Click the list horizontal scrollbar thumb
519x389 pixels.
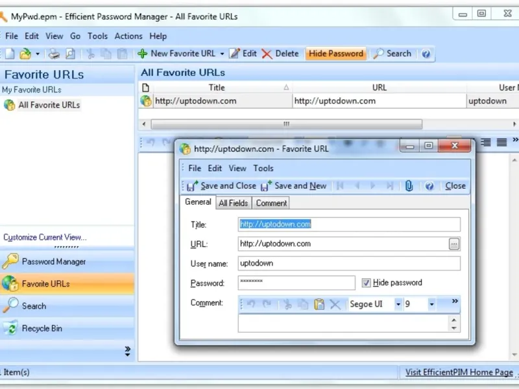tap(287, 124)
